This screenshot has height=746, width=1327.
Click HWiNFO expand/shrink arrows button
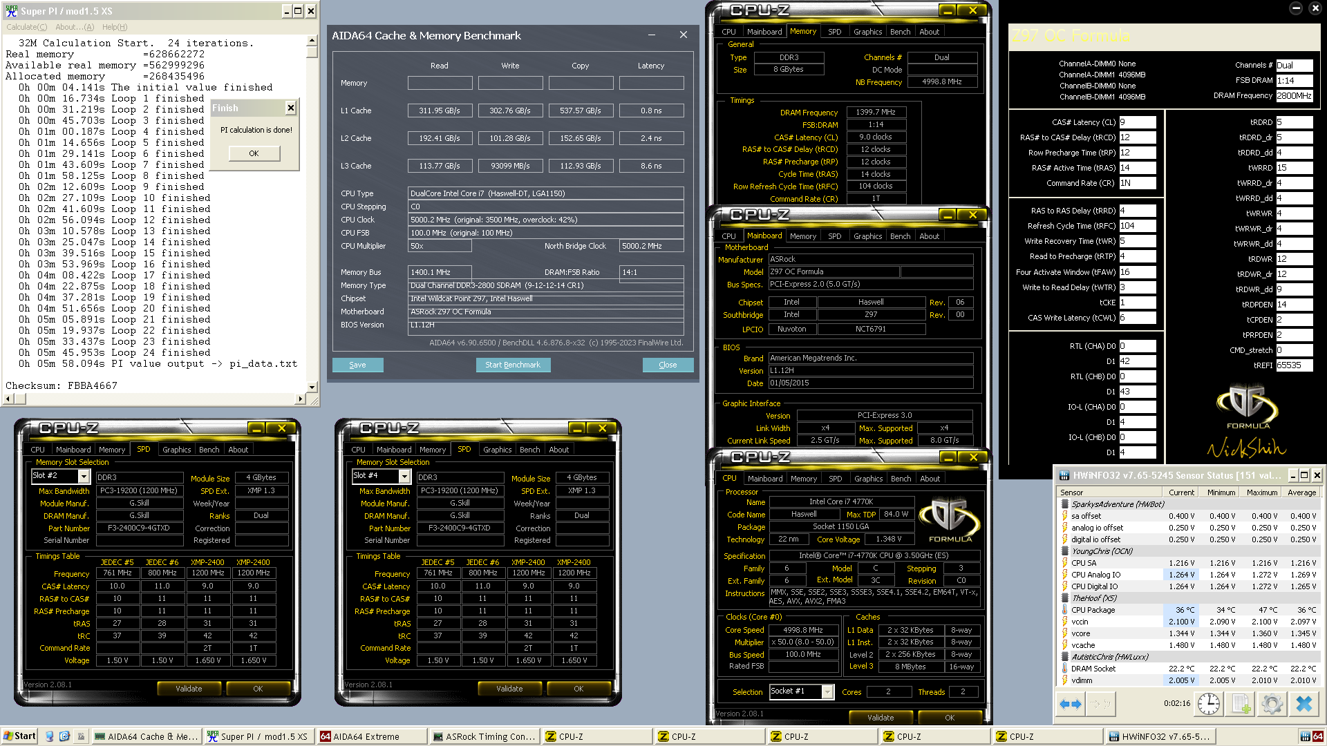click(1071, 704)
